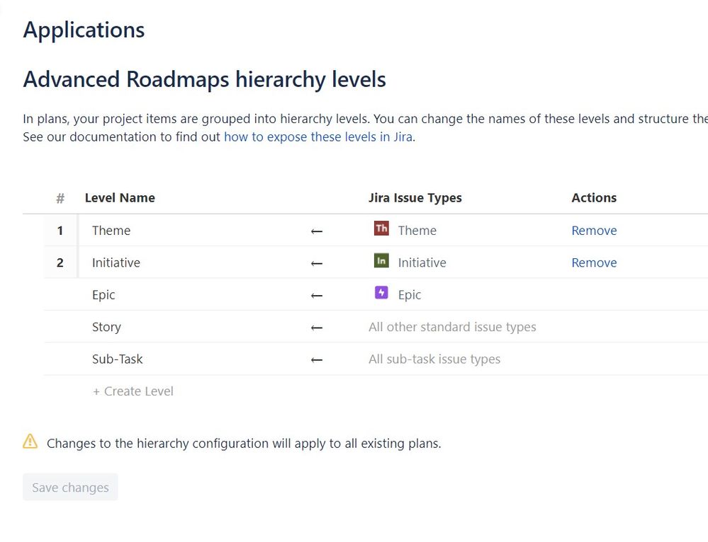Click the arrow in the Epic row

click(x=317, y=296)
